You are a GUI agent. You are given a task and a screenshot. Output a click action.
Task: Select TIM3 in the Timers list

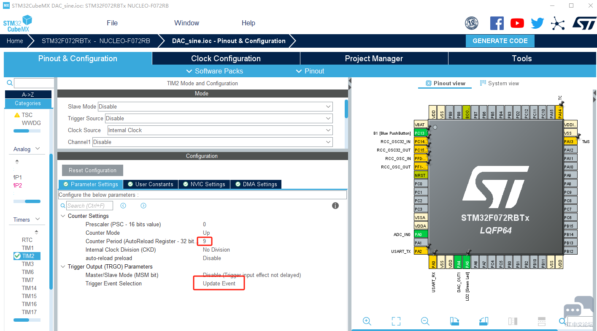28,264
